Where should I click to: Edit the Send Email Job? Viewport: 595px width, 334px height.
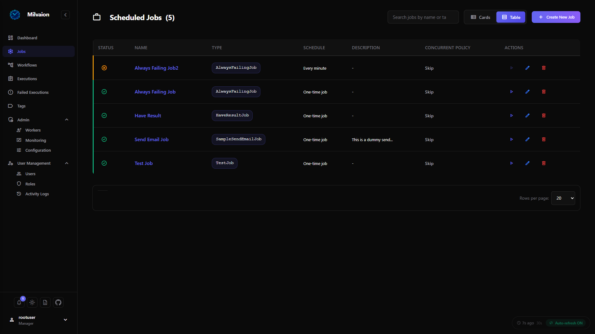pos(527,139)
